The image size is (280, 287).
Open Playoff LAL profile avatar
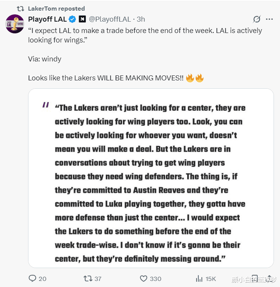coord(15,24)
